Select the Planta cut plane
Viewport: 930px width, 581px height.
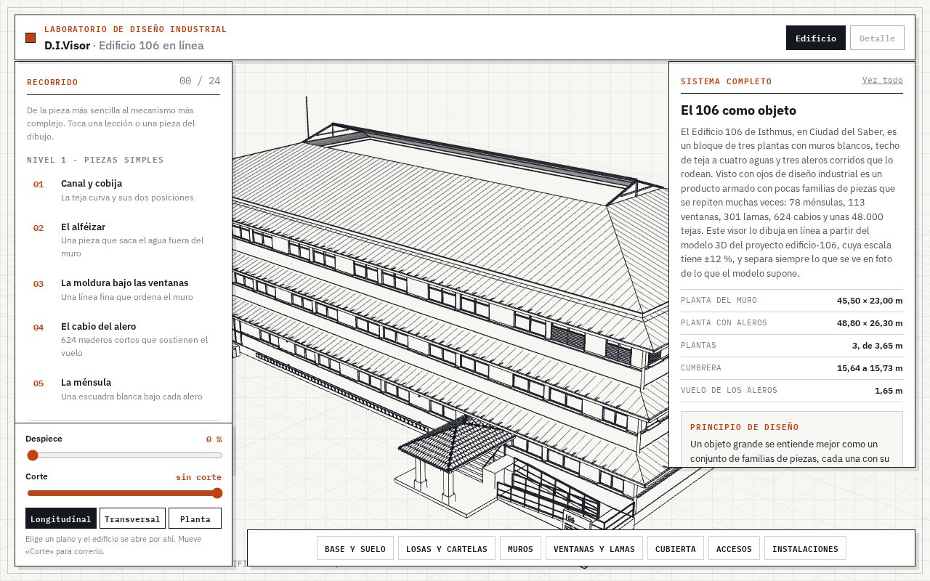(x=195, y=519)
